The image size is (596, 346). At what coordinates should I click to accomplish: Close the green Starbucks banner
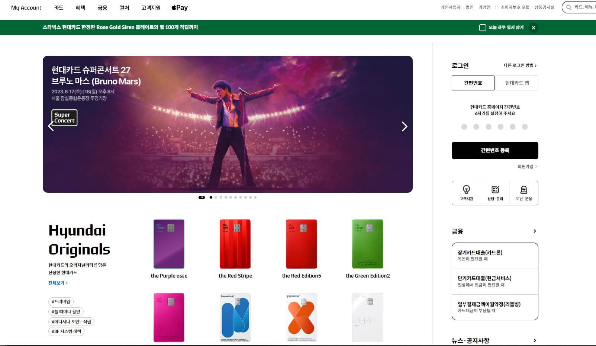(x=534, y=28)
